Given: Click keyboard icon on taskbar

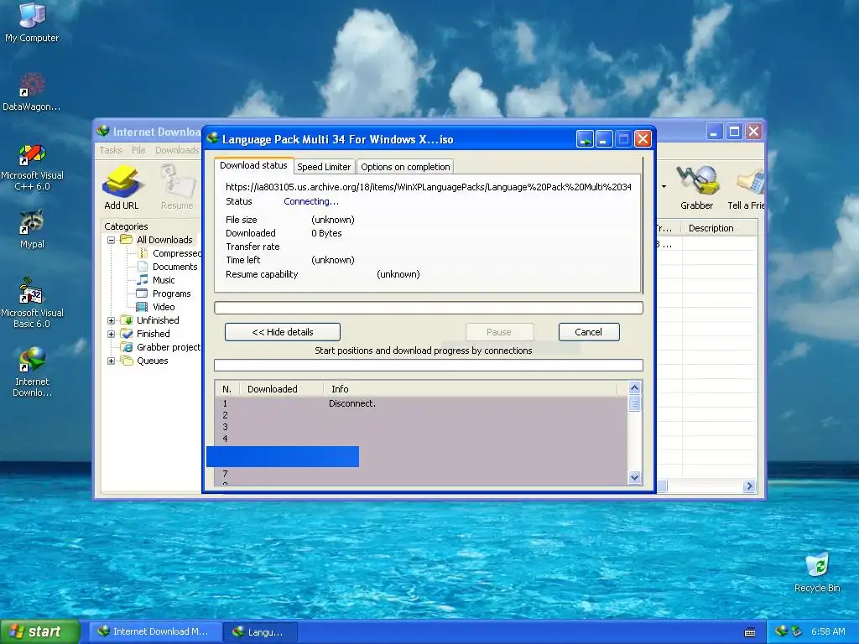Looking at the screenshot, I should point(750,632).
